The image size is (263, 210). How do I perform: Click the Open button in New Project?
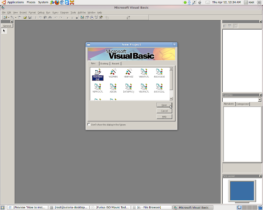(x=164, y=105)
